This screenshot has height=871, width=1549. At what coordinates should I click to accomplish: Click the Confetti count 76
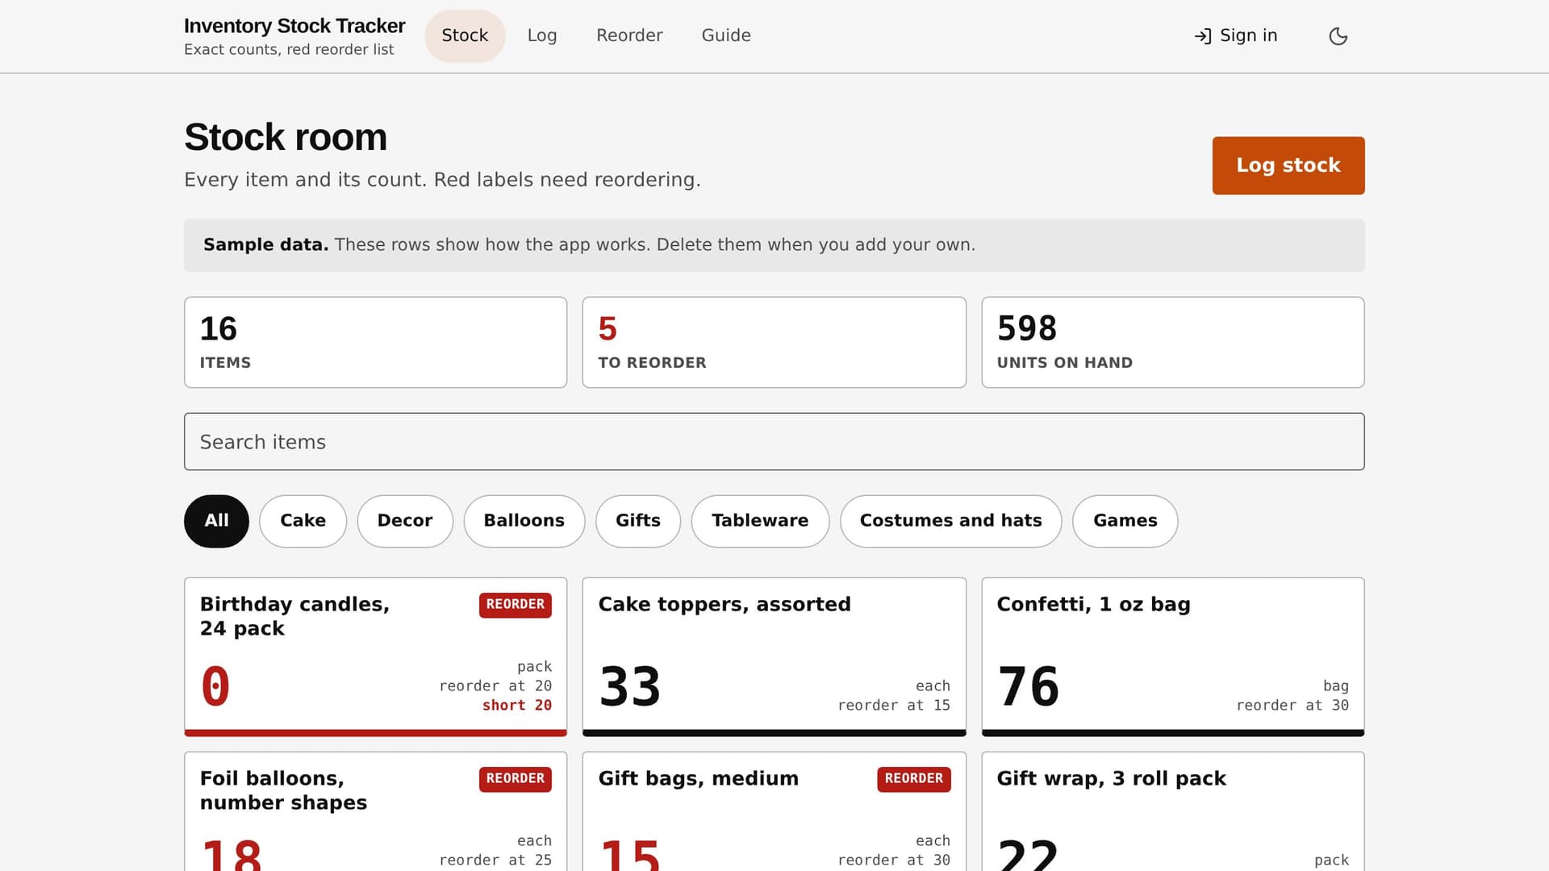1029,687
